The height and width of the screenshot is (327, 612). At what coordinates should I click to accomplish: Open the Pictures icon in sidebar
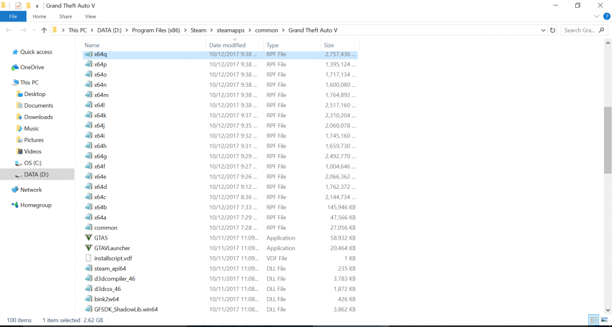coord(20,140)
